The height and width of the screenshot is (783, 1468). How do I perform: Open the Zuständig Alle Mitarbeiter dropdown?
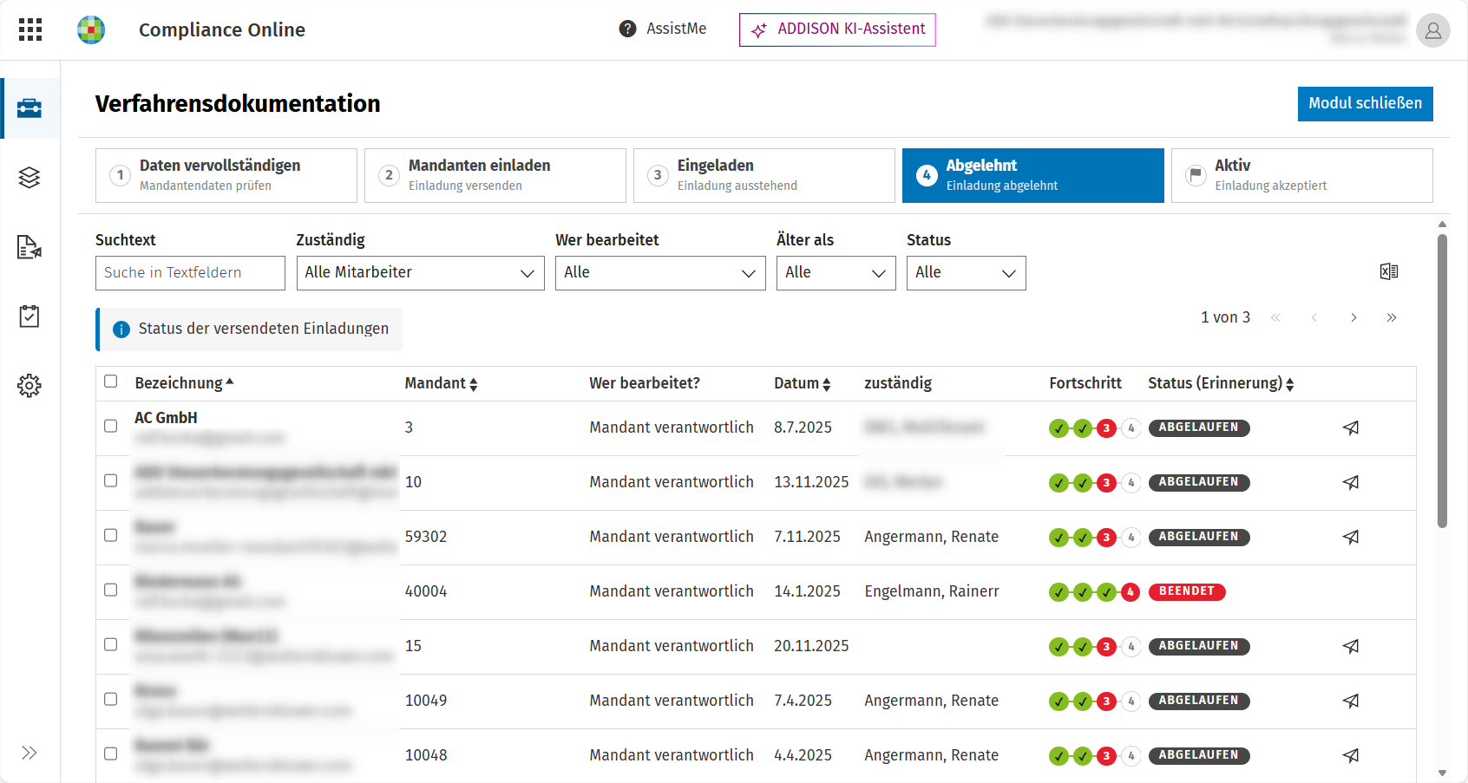click(420, 273)
